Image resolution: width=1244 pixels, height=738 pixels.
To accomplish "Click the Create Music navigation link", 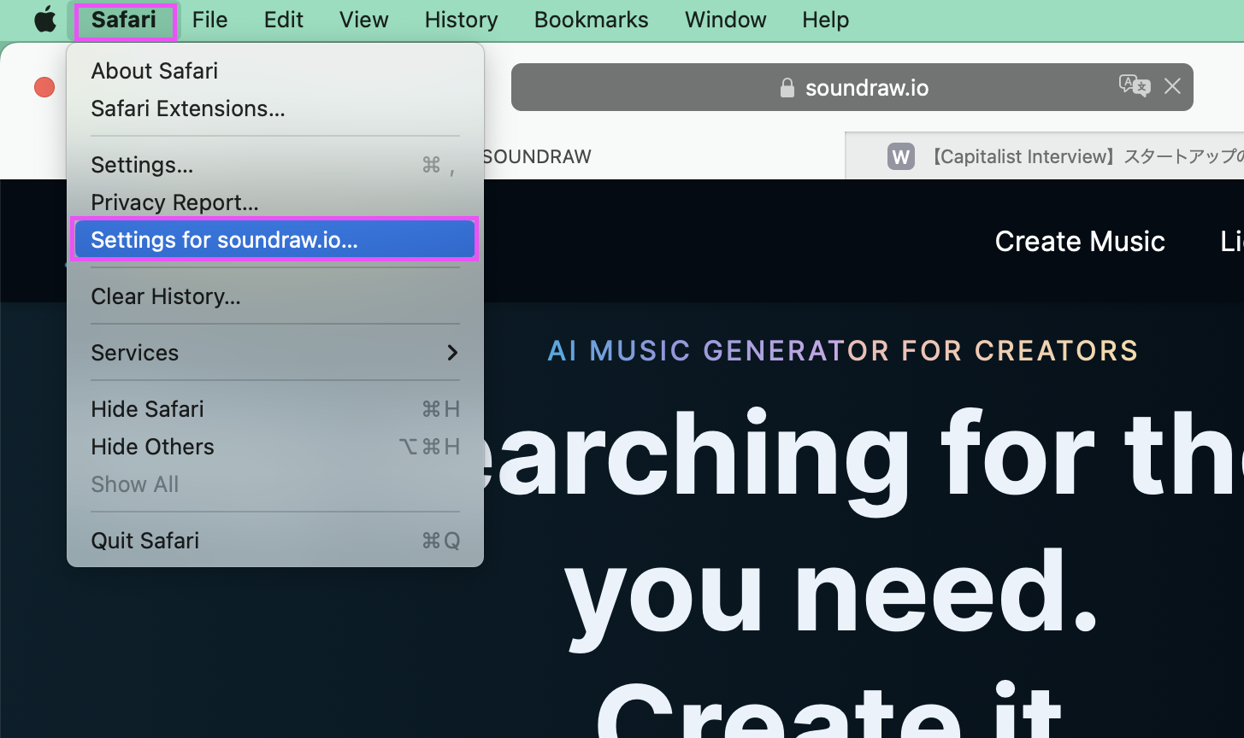I will (1079, 242).
